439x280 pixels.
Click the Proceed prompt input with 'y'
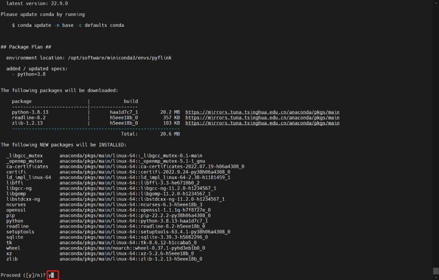coord(52,275)
